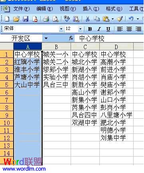Open the 格式(O) menu

point(114,9)
